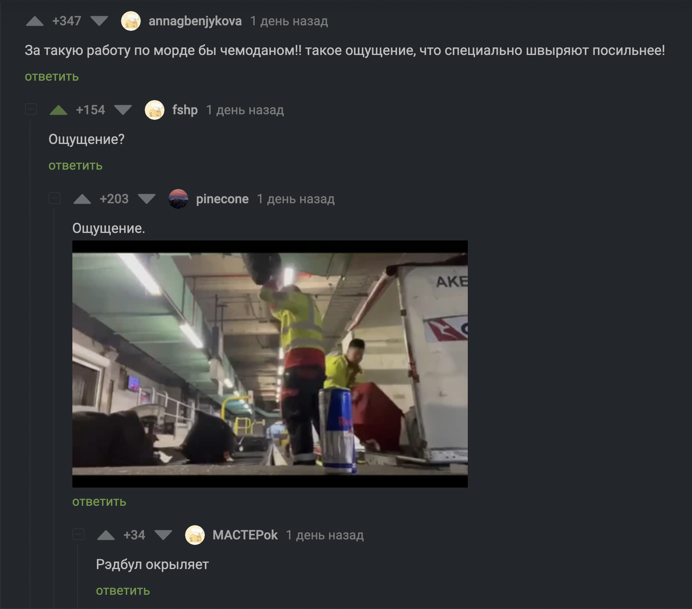Reply to MACTEPok's comment

tap(123, 591)
